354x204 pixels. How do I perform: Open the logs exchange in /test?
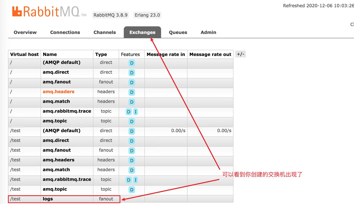click(x=48, y=199)
